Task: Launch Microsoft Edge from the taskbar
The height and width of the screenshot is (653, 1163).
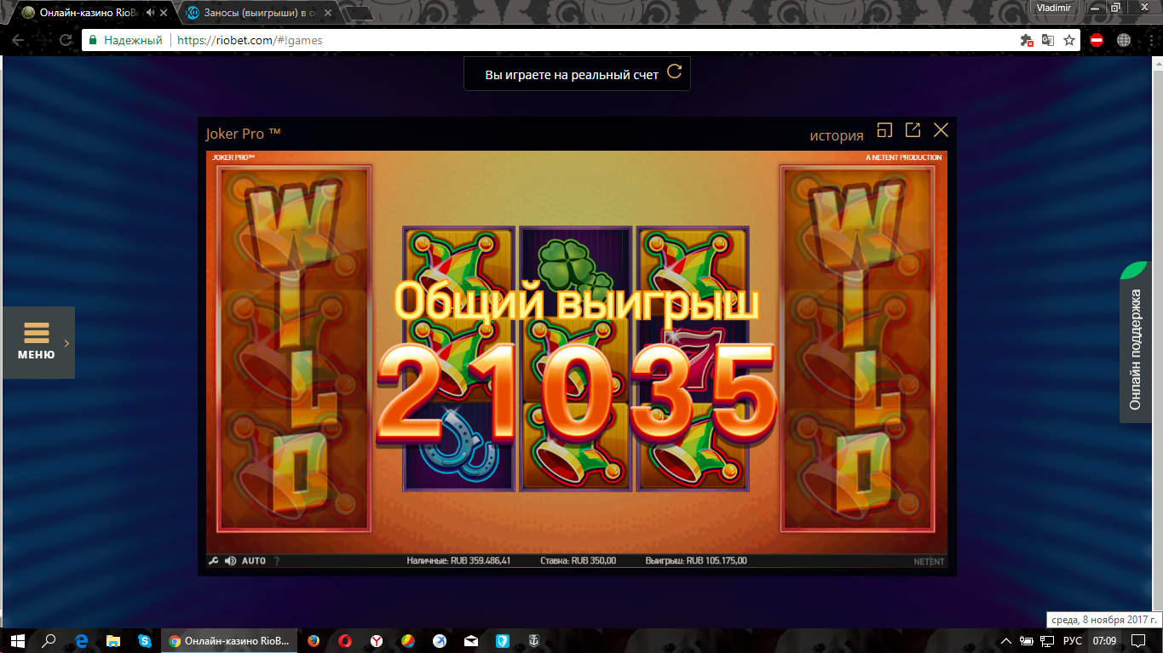Action: coord(82,640)
